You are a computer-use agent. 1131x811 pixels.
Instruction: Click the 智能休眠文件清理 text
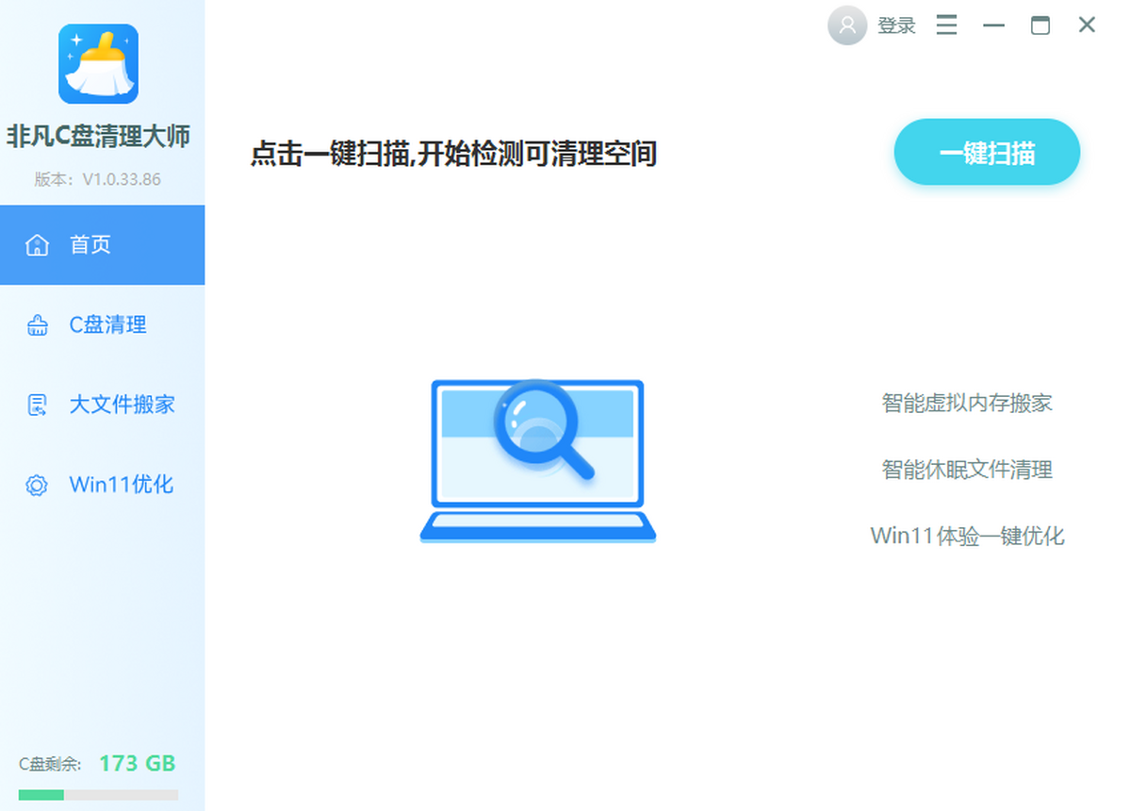pyautogui.click(x=967, y=470)
